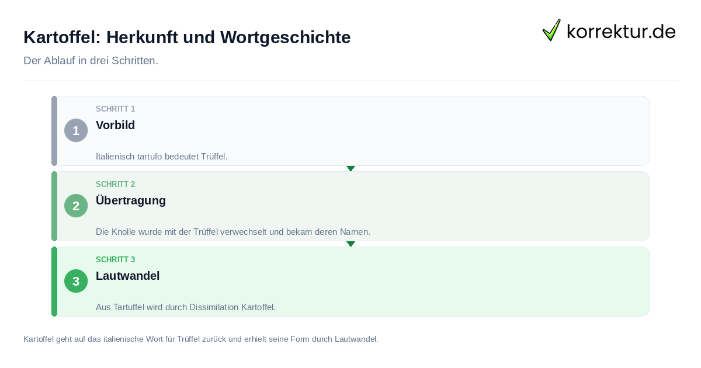Screen dimensions: 701x368
Task: Click the SCHRITT 3 label
Action: (x=115, y=260)
